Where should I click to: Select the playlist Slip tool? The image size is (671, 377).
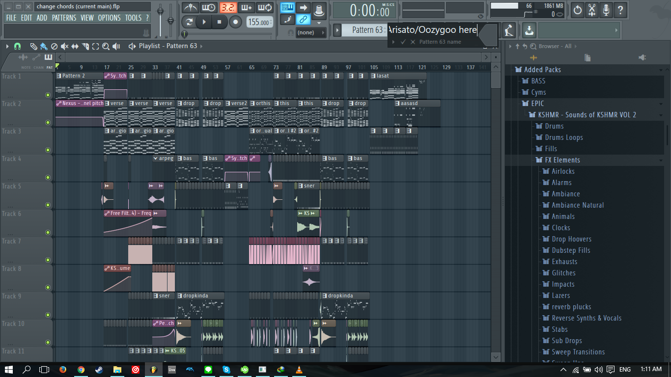[x=75, y=46]
